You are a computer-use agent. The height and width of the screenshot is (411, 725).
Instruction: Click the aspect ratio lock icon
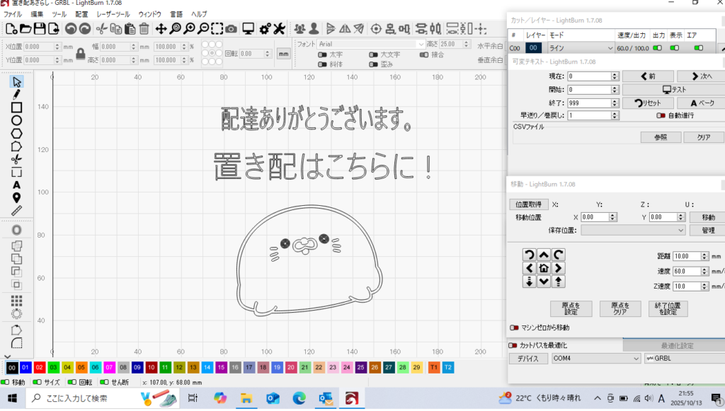pos(81,53)
